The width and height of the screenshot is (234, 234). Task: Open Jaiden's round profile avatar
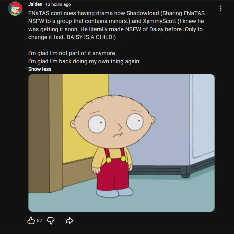coord(15,8)
